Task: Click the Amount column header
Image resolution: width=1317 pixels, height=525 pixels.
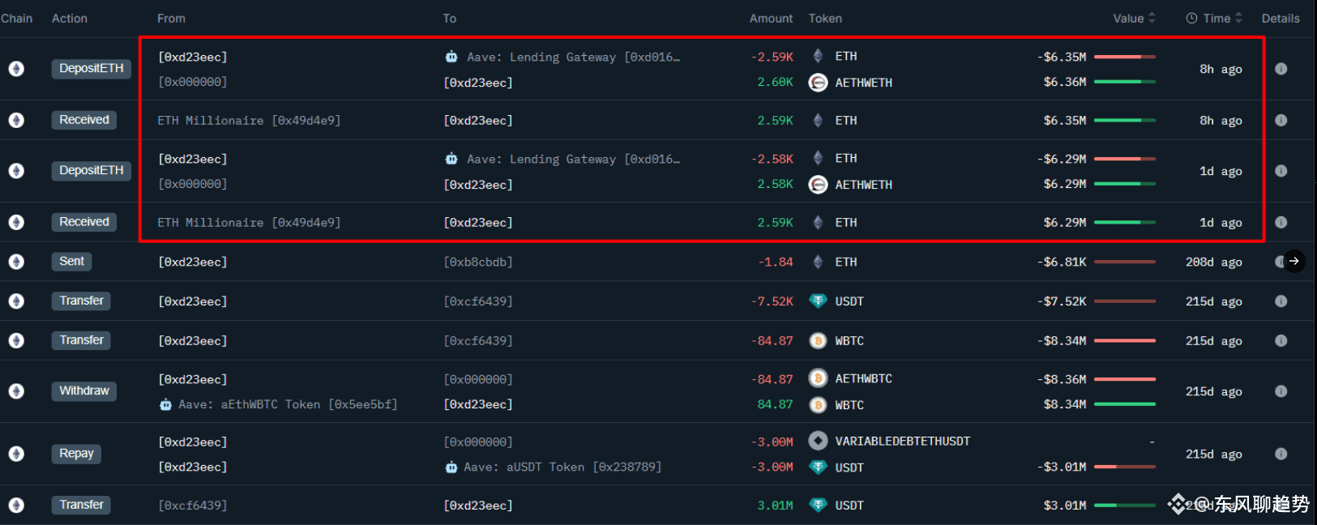Action: (771, 18)
